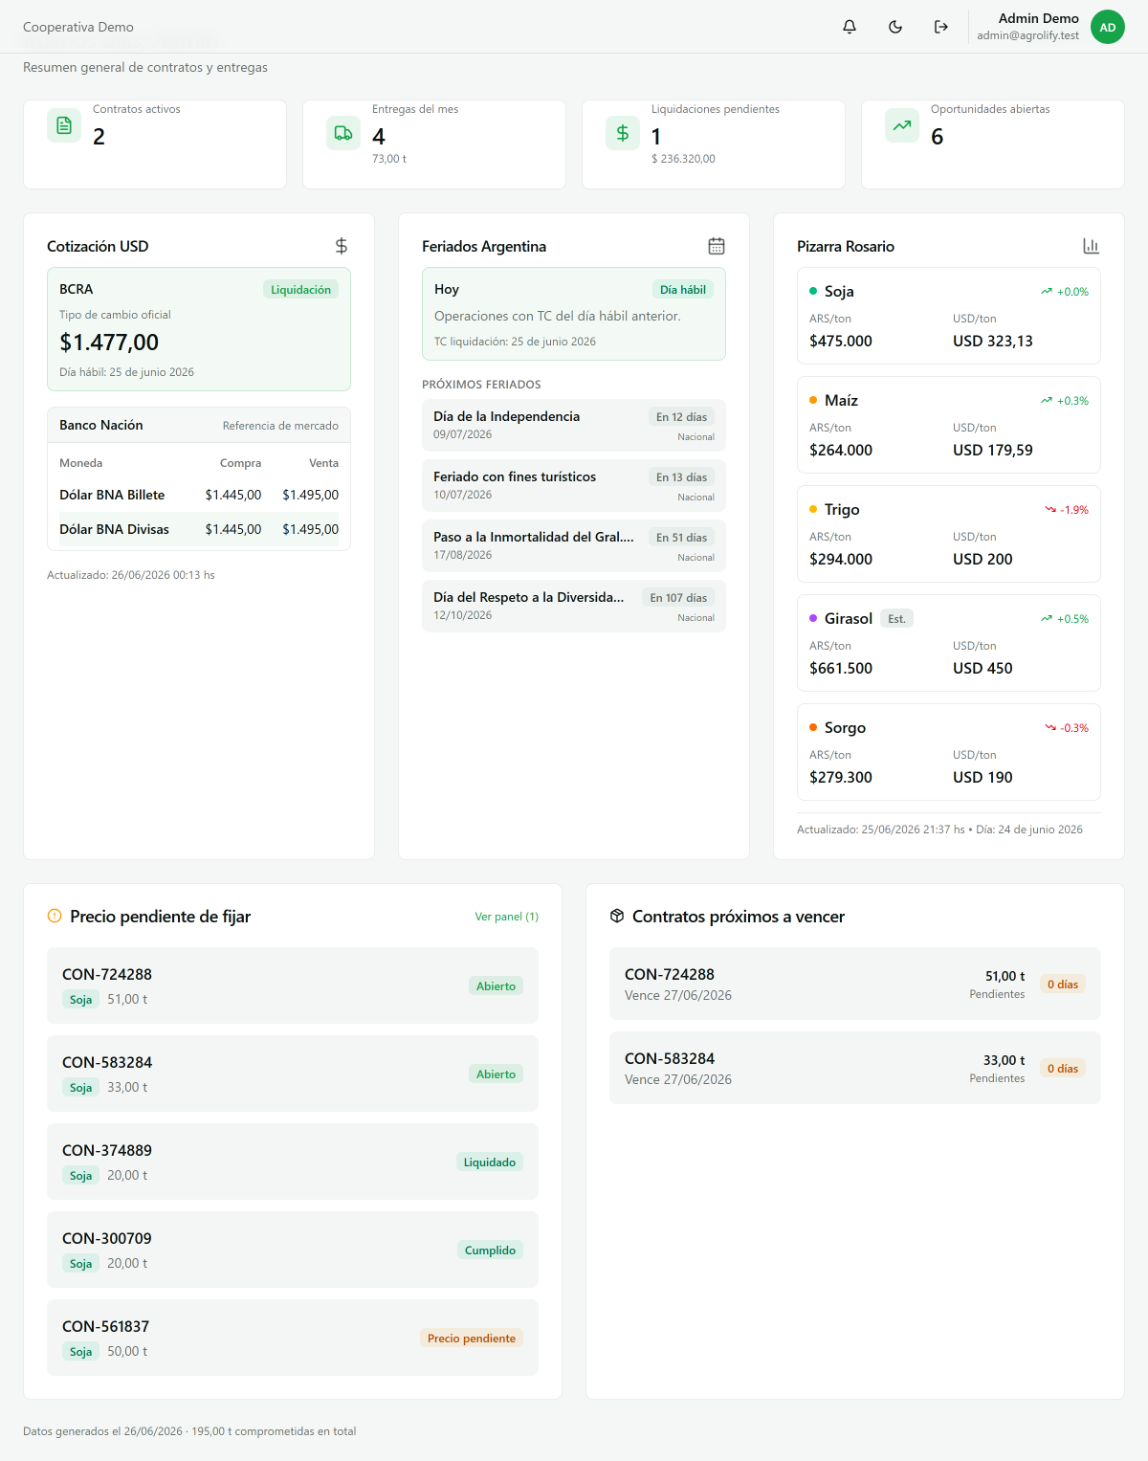Image resolution: width=1148 pixels, height=1461 pixels.
Task: Click the Maíz trend-up icon
Action: 1047,401
